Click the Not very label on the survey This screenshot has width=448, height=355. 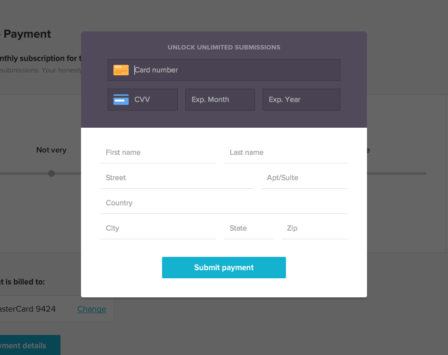click(51, 150)
